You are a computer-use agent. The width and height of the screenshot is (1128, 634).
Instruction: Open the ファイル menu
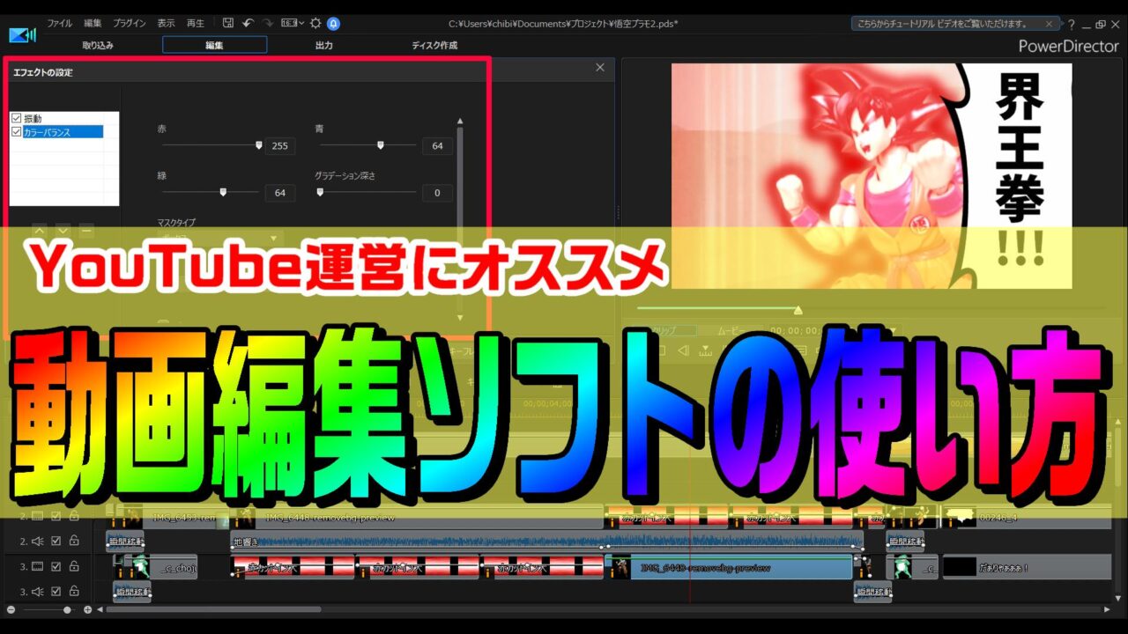tap(60, 23)
